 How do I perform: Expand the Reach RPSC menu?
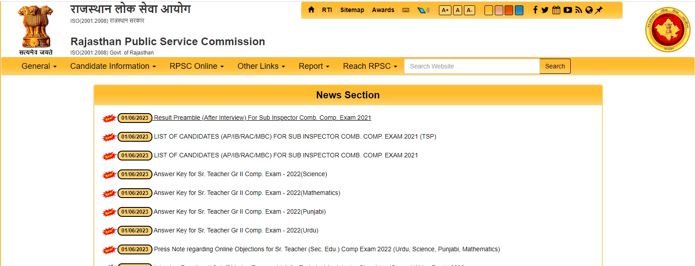[370, 66]
